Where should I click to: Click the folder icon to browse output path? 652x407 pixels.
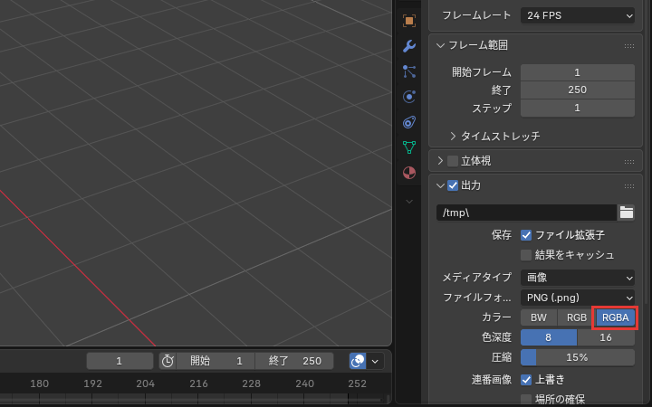pos(627,213)
